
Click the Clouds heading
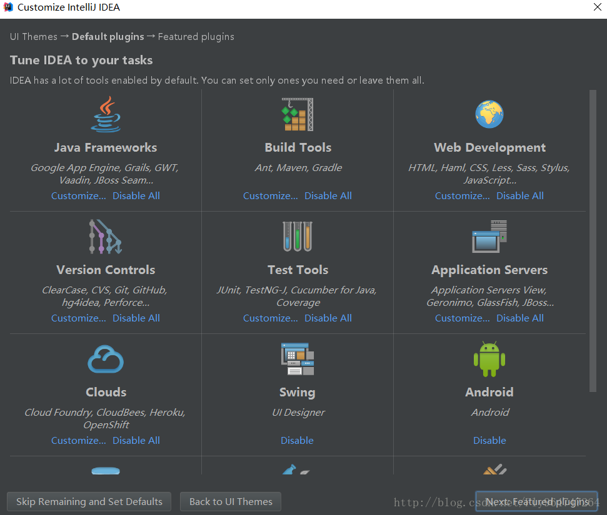[x=106, y=392]
